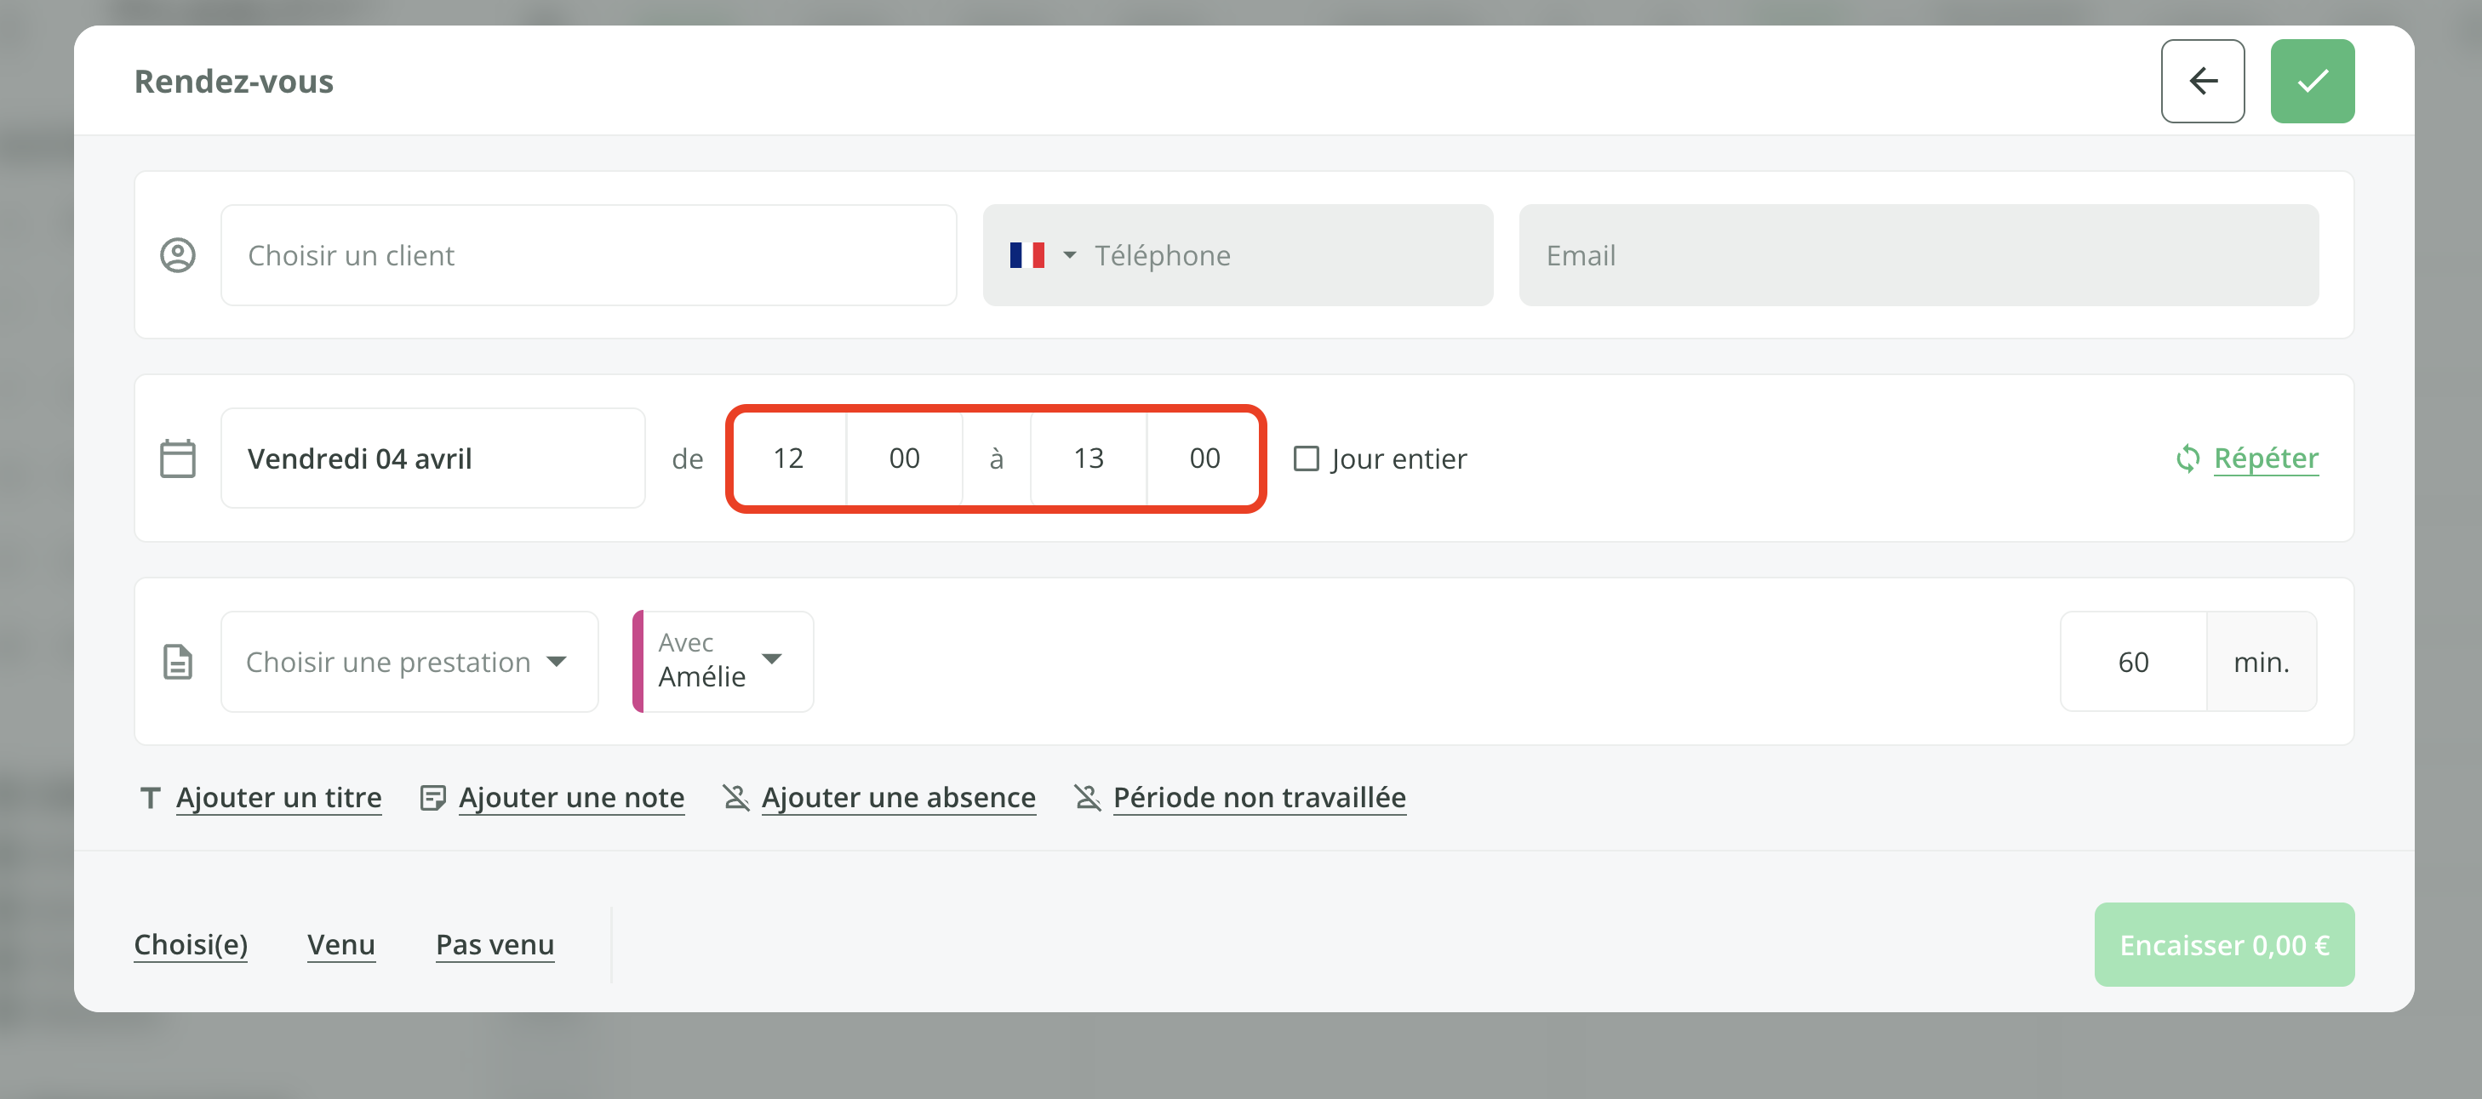
Task: Click the Choisir un client field
Action: (x=588, y=255)
